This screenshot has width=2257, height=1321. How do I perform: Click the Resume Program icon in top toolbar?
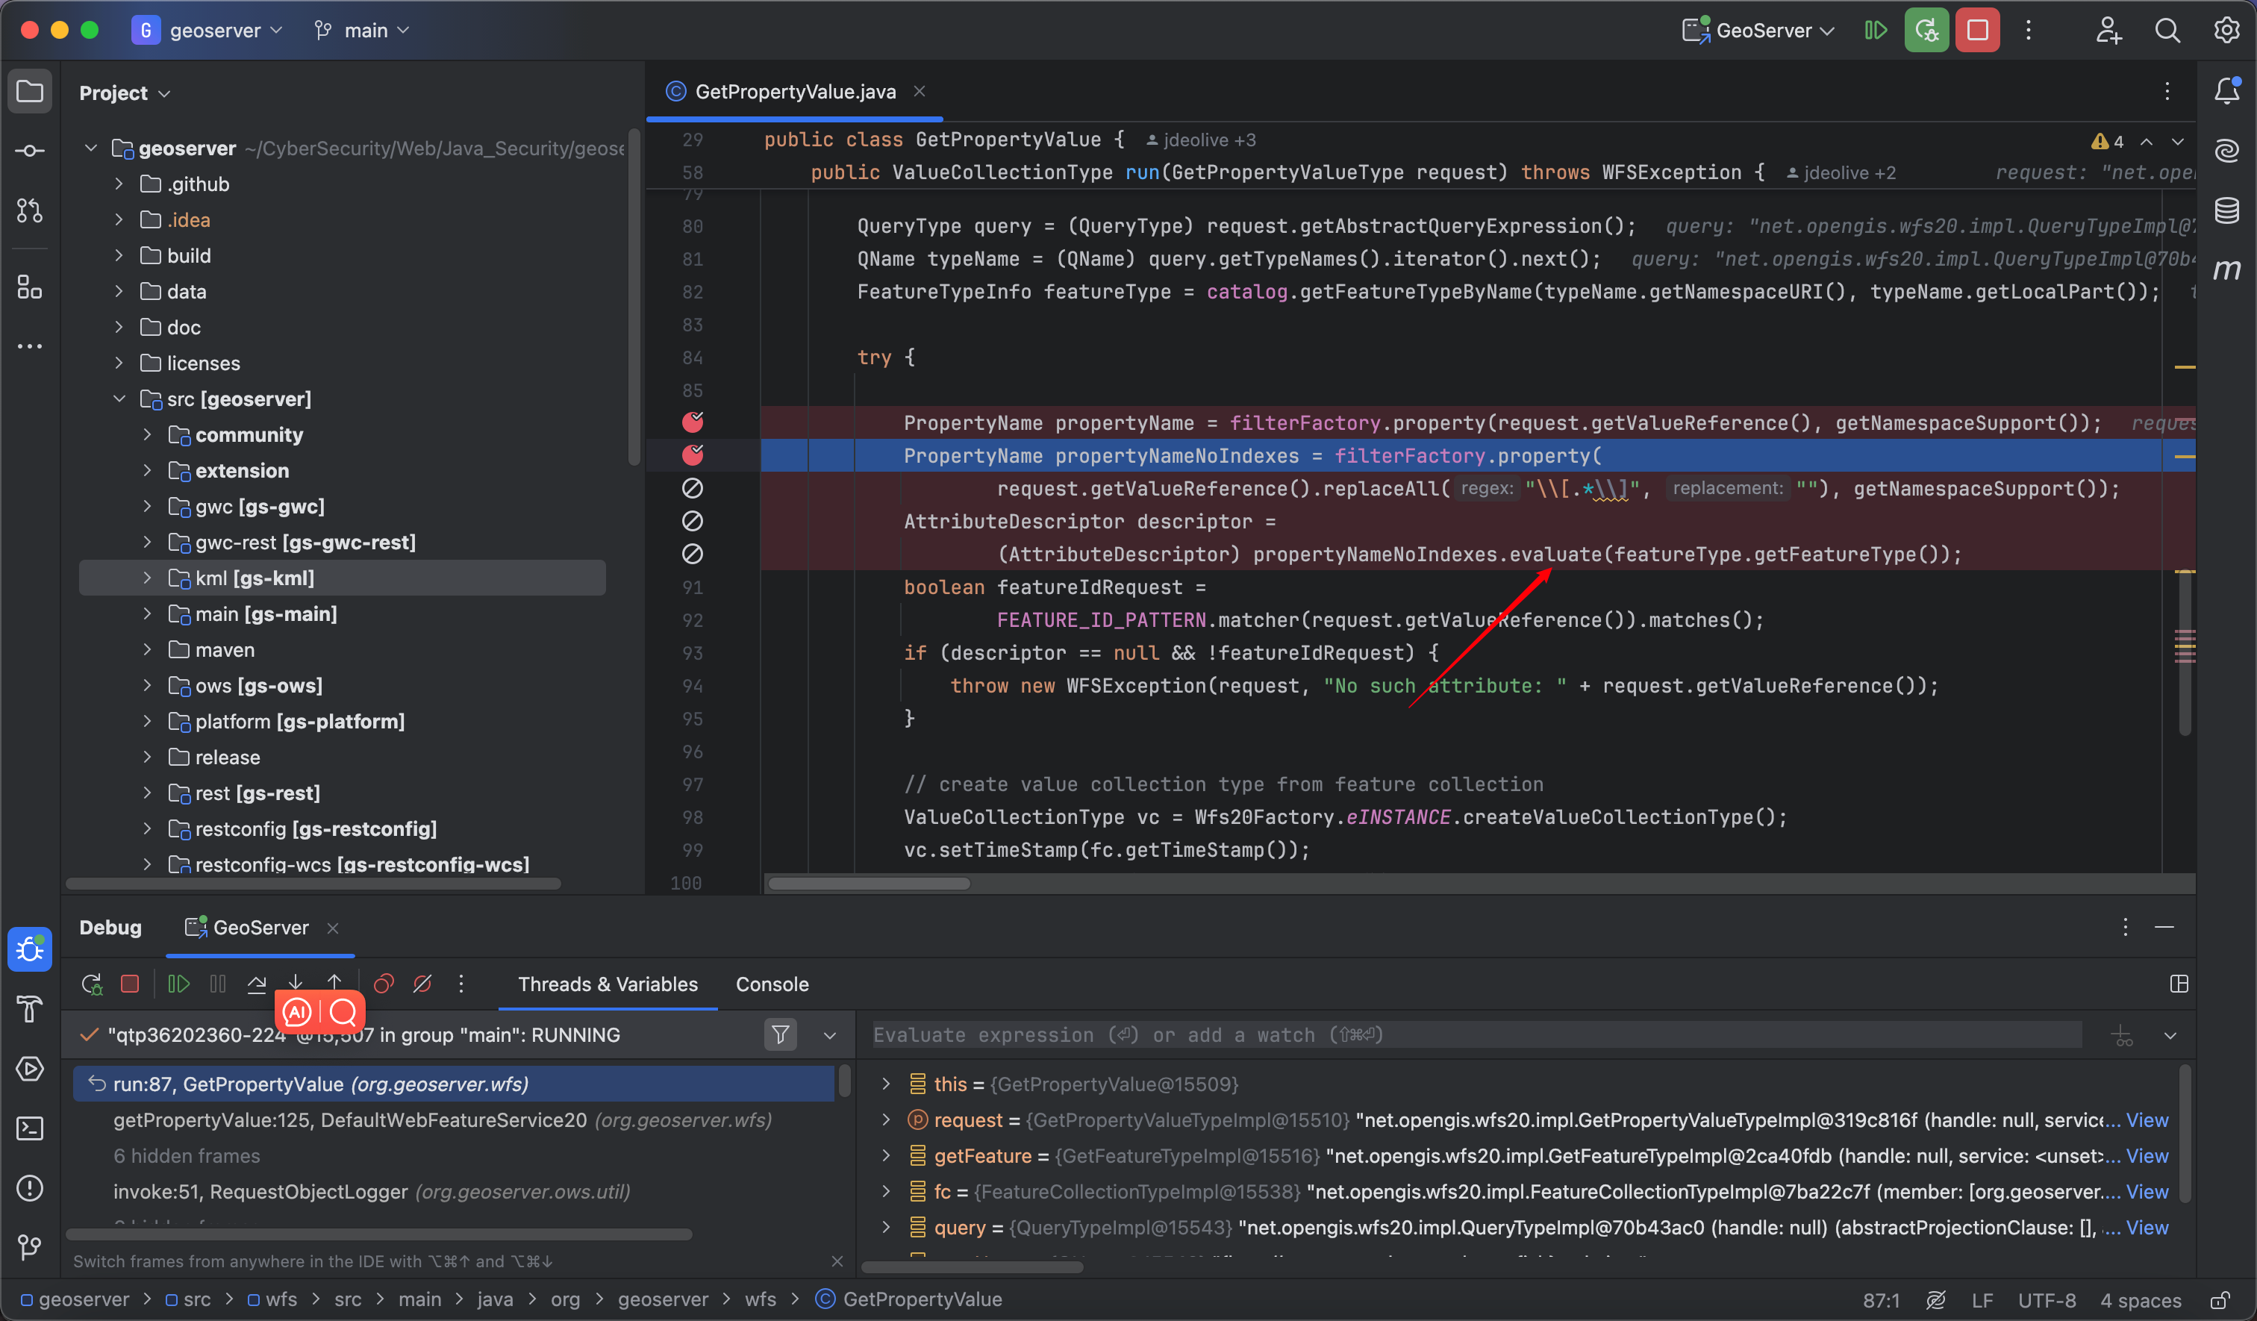click(1876, 31)
